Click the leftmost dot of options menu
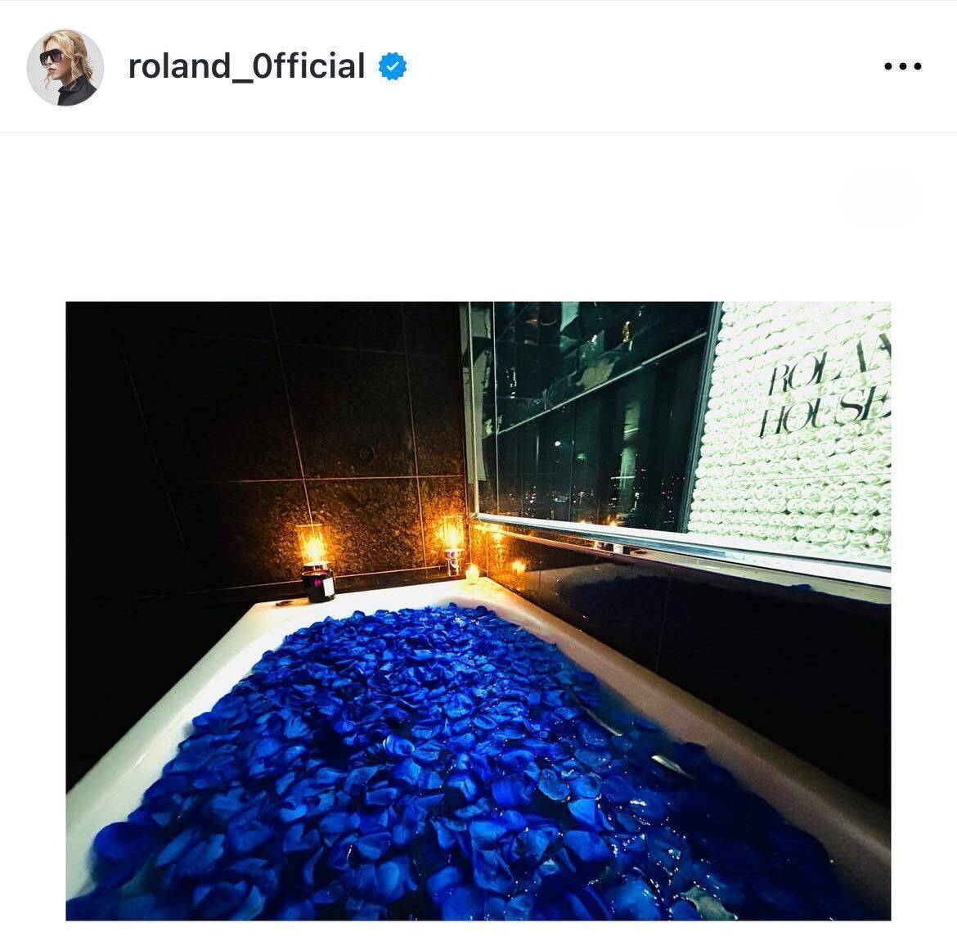This screenshot has width=957, height=950. (x=888, y=66)
